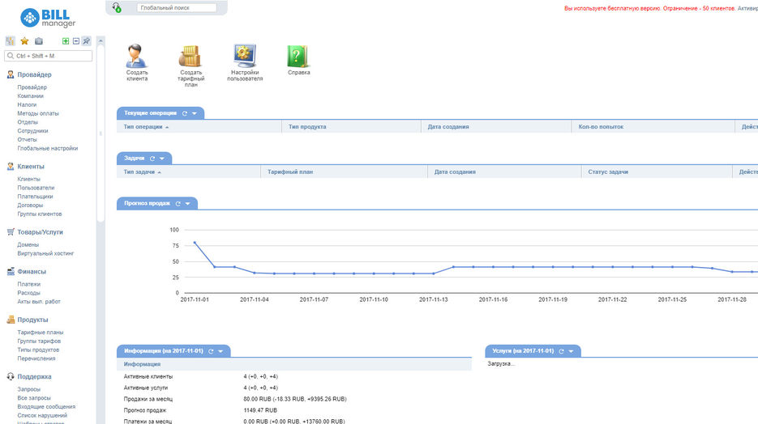
Task: Focus the Глобальный поиск search field
Action: [177, 8]
